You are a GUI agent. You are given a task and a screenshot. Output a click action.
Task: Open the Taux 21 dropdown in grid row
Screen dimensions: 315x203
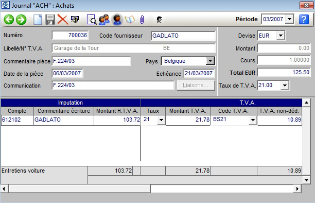161,120
